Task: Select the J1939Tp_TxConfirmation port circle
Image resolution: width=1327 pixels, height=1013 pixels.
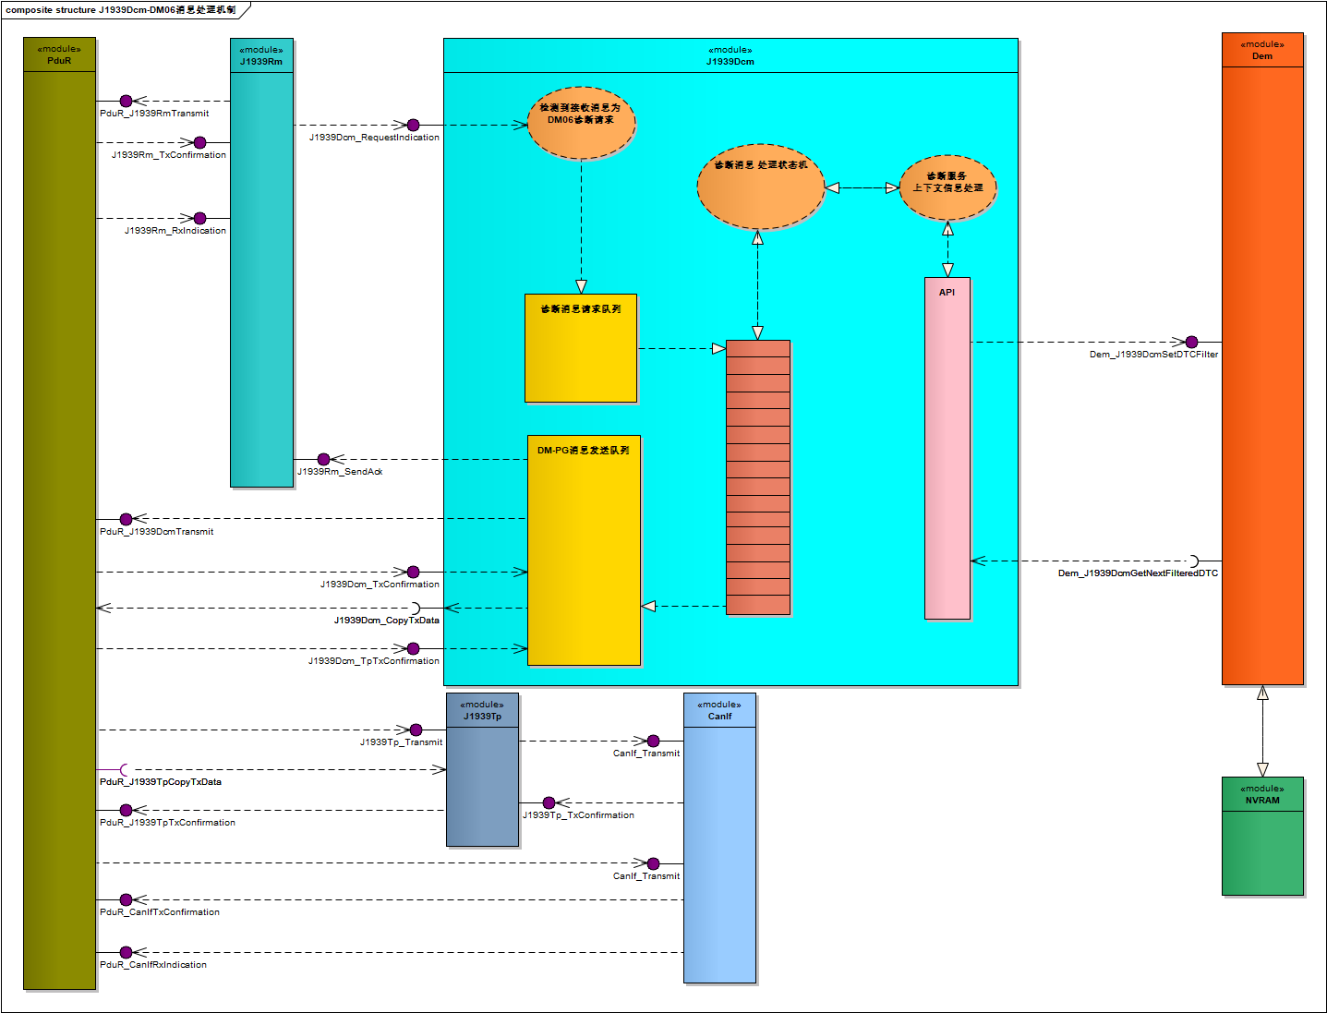Action: [549, 802]
